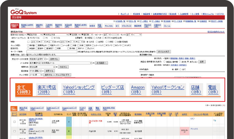Open the 帳票作成 受注伝票 dropdown
234x139 pixels.
pos(42,67)
